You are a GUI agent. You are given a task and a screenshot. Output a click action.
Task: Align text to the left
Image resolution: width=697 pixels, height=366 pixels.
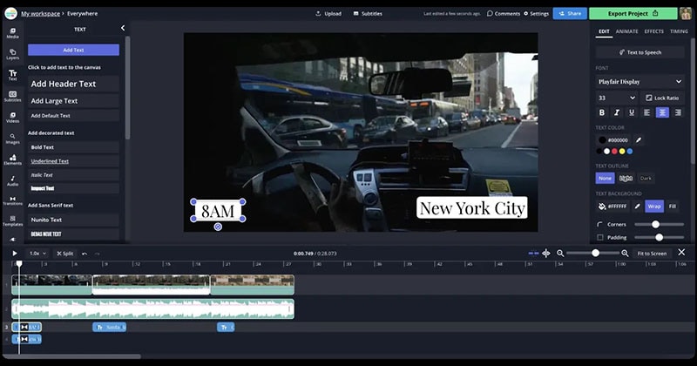coord(646,112)
